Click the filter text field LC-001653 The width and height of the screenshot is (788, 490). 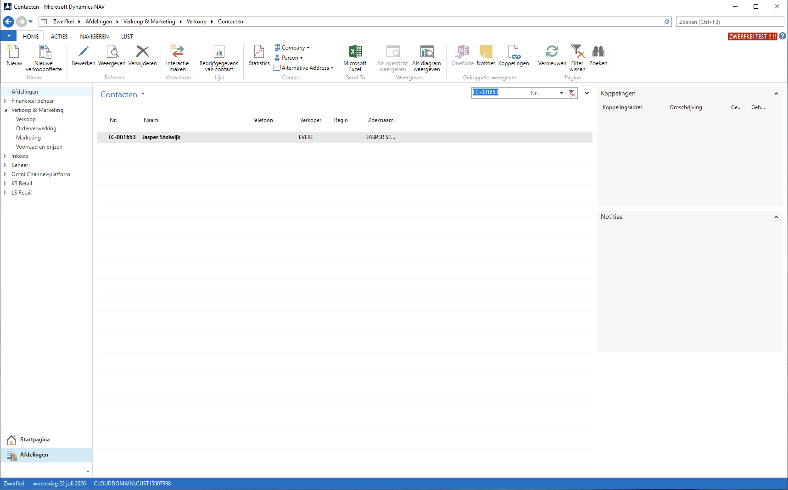pos(499,93)
